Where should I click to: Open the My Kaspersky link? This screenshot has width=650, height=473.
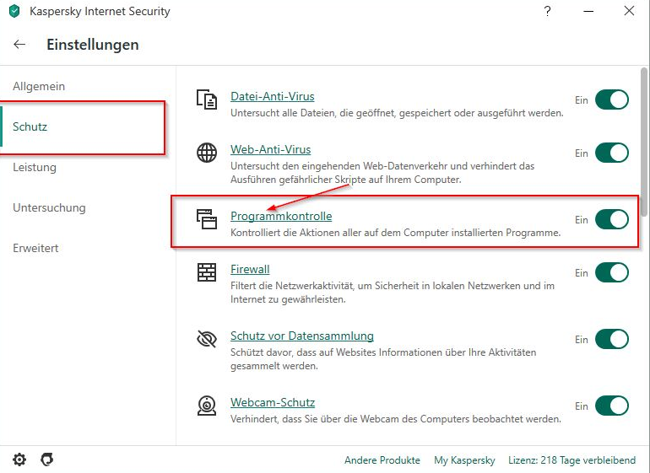click(x=464, y=460)
